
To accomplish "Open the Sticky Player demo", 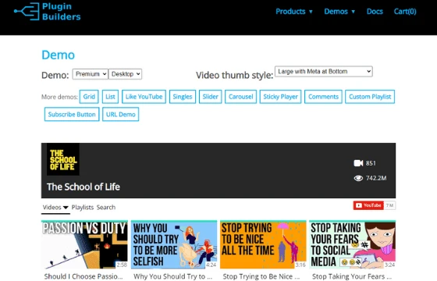I will (280, 97).
